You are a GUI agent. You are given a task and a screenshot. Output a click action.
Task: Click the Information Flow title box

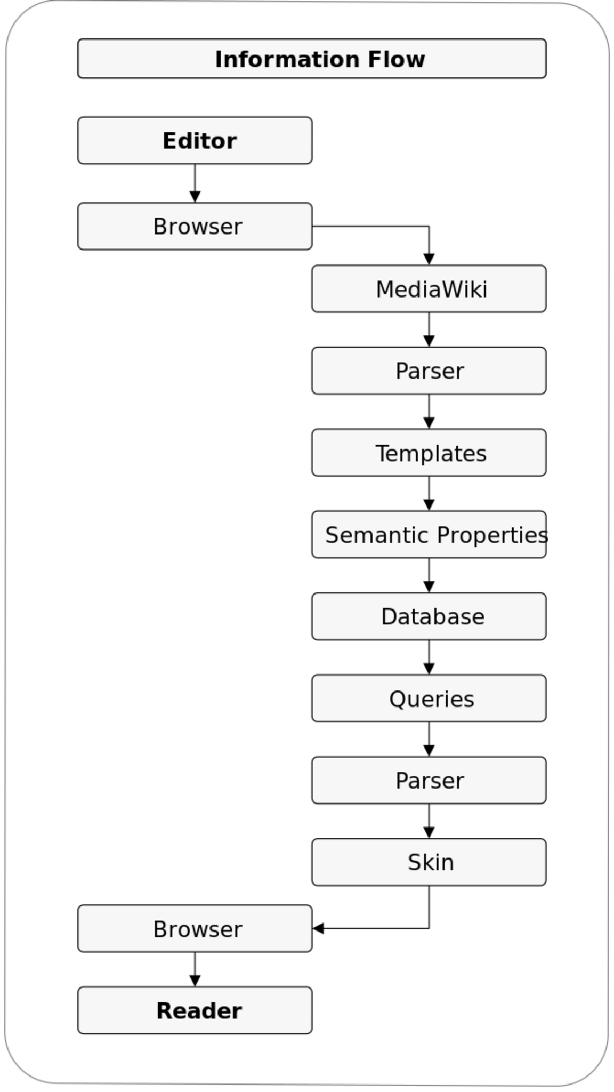[x=312, y=59]
